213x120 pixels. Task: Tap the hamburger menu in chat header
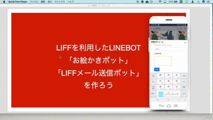(x=185, y=29)
